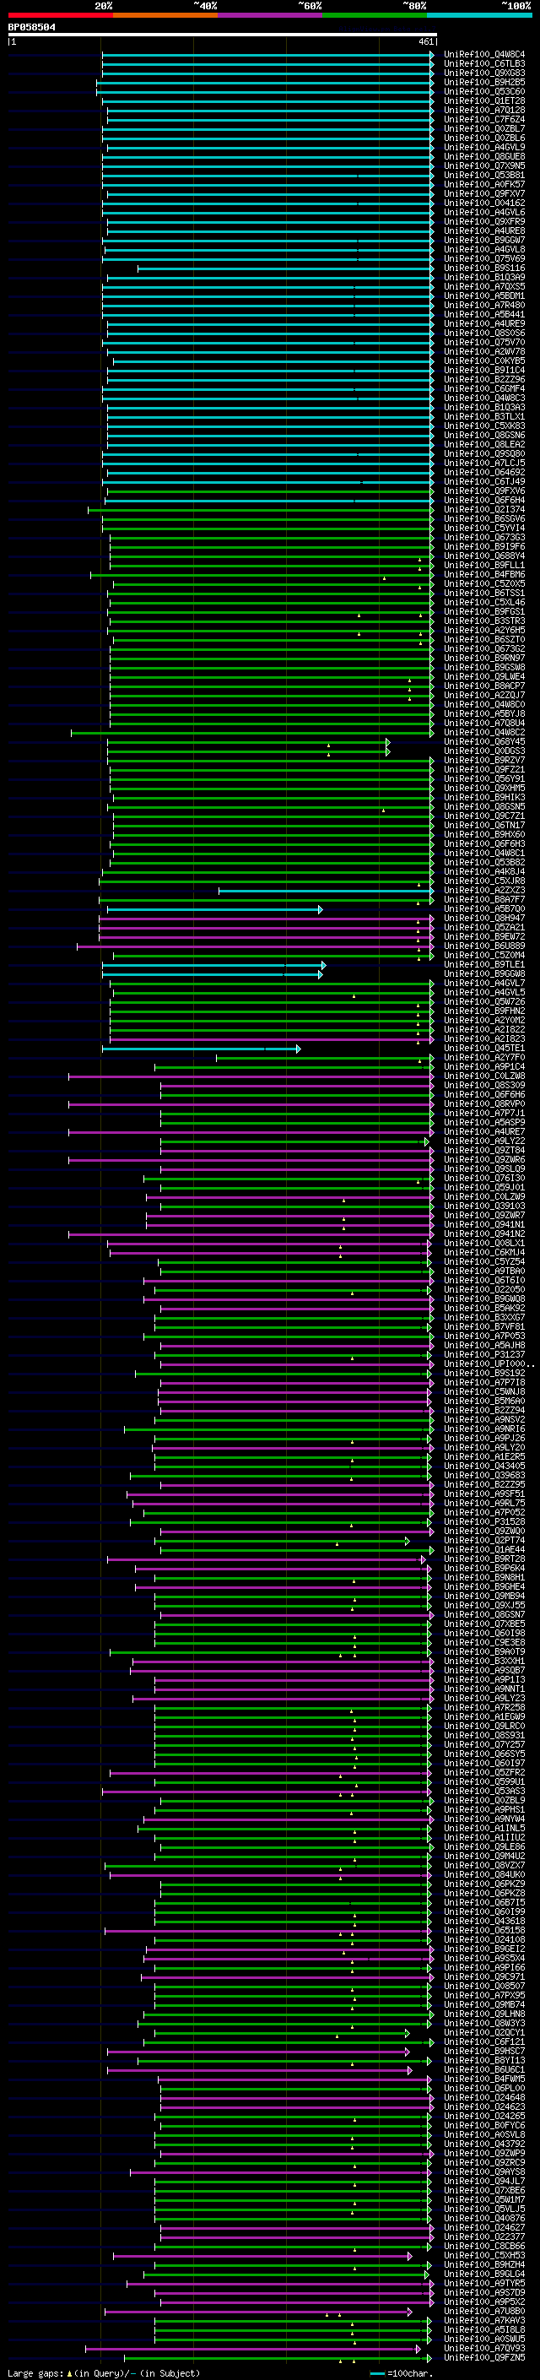
Task: Click the short cyan alignment bar for Q45TE1
Action: coord(200,1049)
